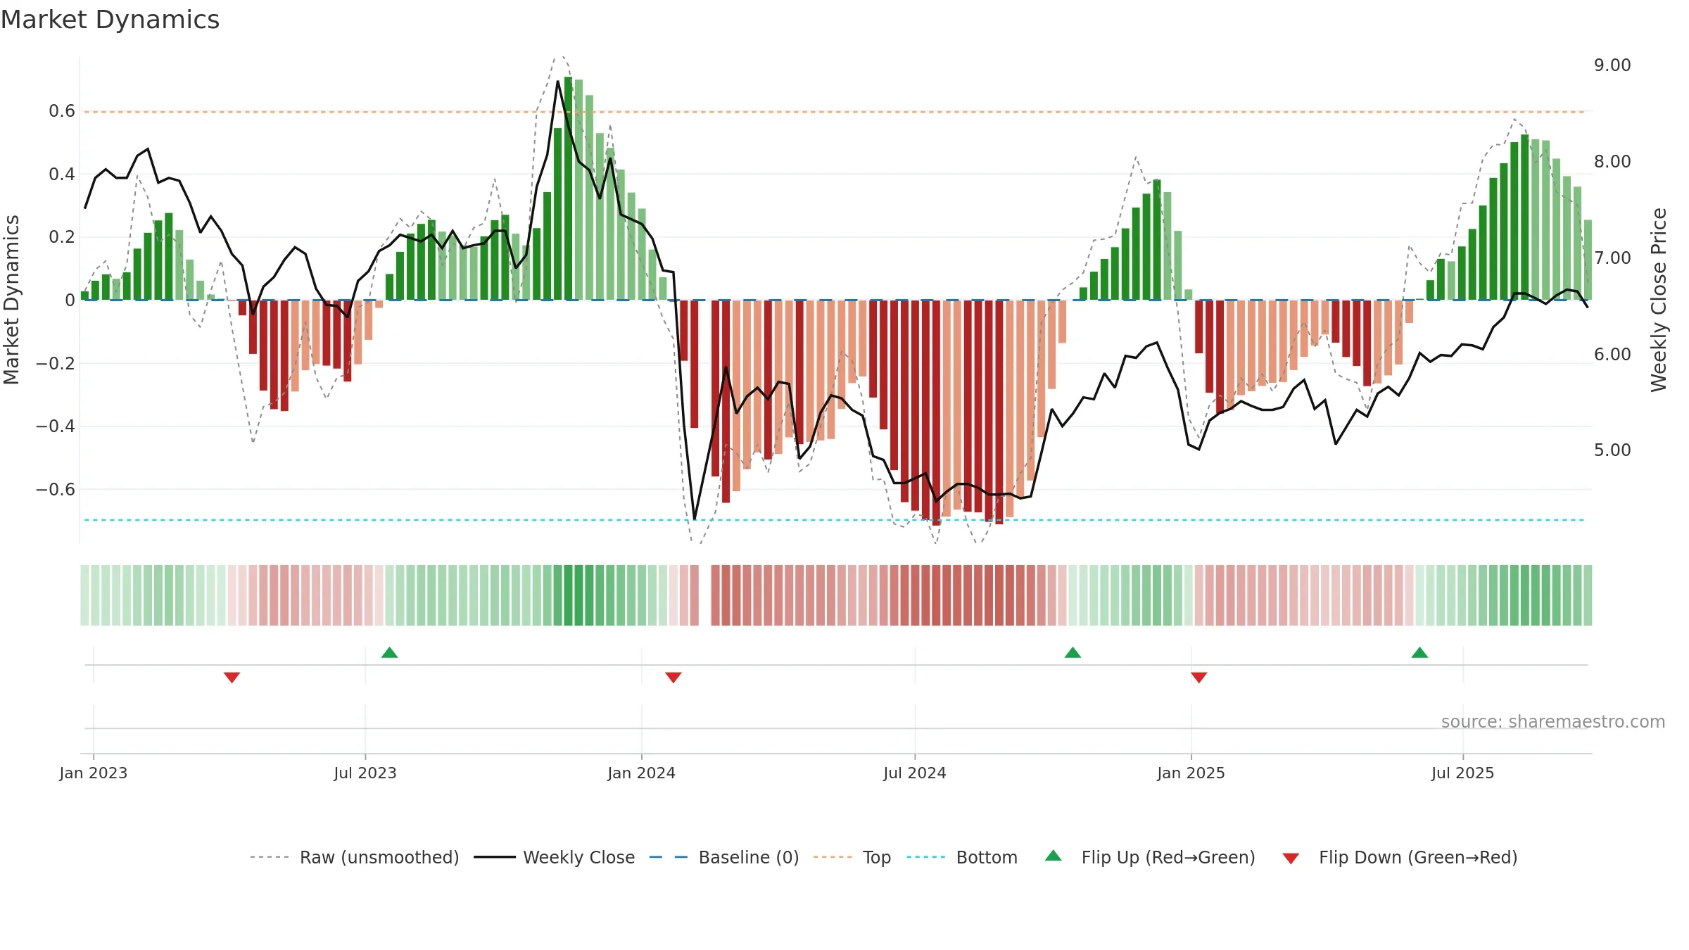Click the Baseline (0) legend label
This screenshot has height=950, width=1689.
[749, 857]
